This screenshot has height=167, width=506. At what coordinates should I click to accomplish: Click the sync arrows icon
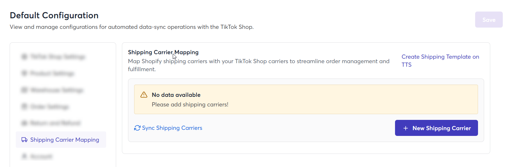click(137, 128)
